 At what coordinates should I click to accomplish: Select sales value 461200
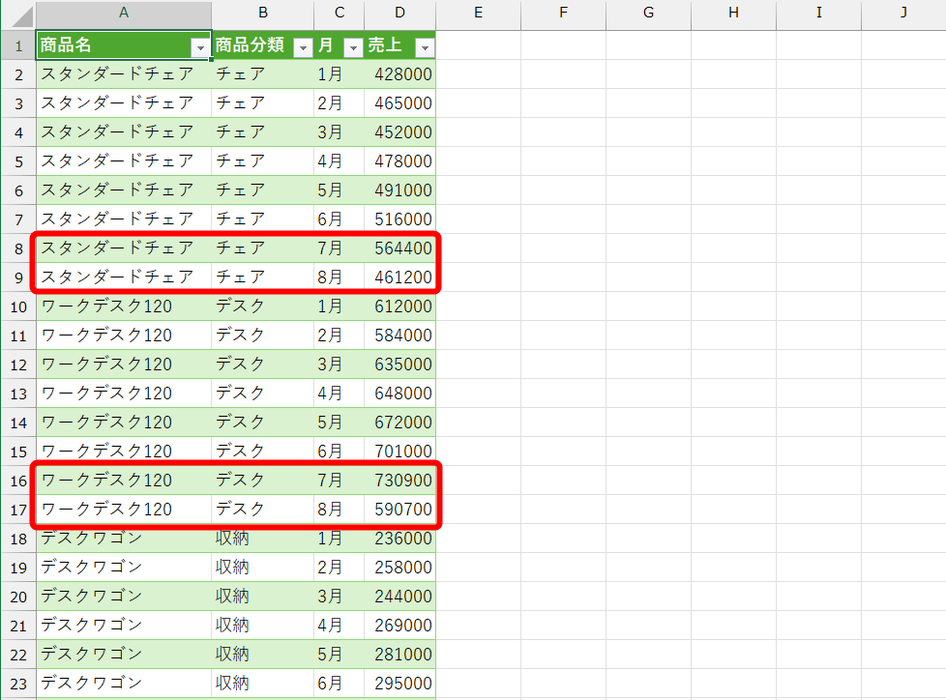tap(400, 277)
